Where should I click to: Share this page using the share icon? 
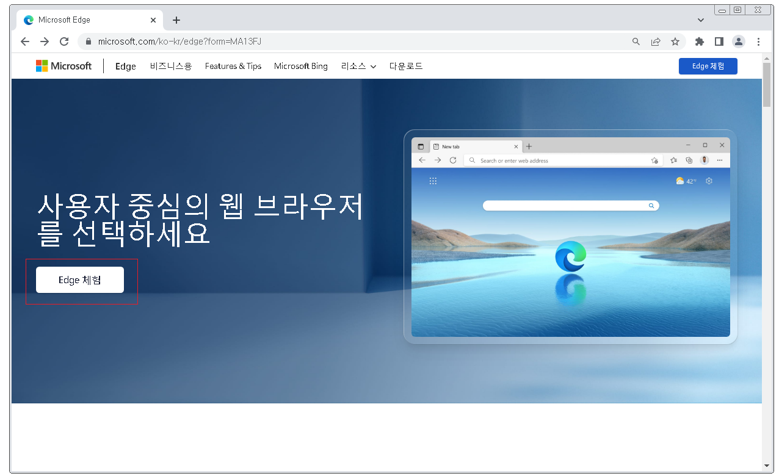[x=656, y=41]
